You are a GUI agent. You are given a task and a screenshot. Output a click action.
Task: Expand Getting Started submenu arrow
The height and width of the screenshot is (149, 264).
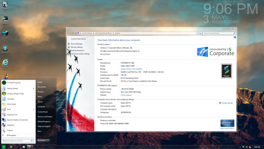coord(33,88)
